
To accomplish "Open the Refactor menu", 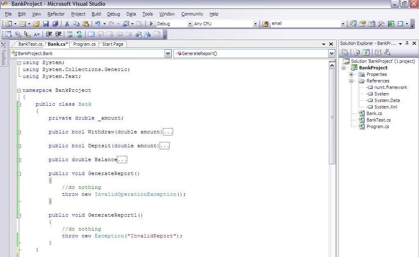I will [56, 13].
